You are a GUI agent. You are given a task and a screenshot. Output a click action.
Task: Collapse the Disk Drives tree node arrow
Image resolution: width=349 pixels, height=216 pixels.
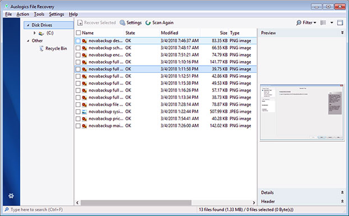pyautogui.click(x=28, y=25)
